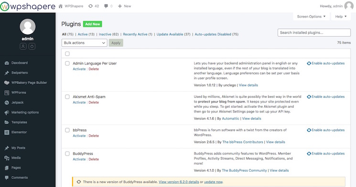Expand the Screen Options panel
This screenshot has width=356, height=187.
(x=311, y=17)
